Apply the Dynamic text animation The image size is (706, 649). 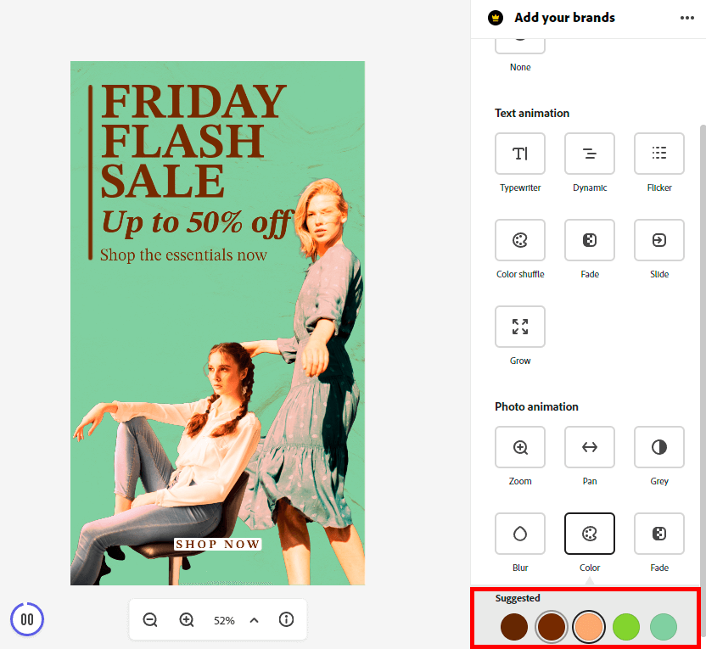click(x=590, y=154)
